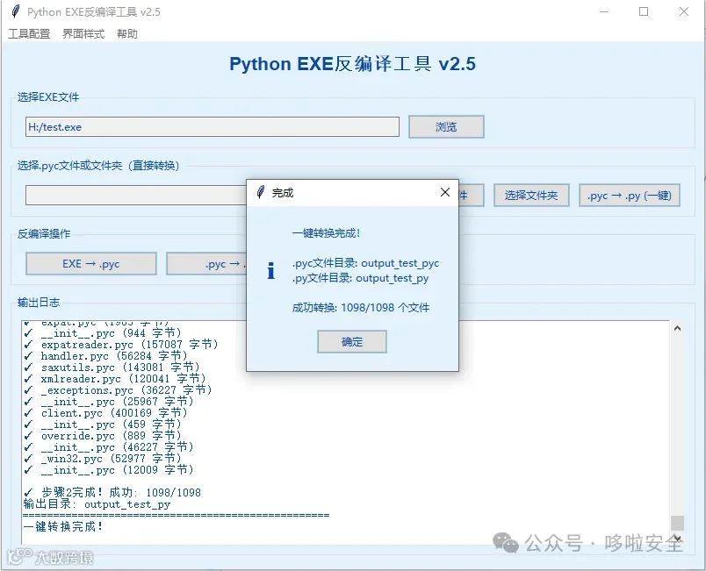Image resolution: width=706 pixels, height=571 pixels.
Task: Click the .pyc → .py (一键) button
Action: [x=629, y=195]
